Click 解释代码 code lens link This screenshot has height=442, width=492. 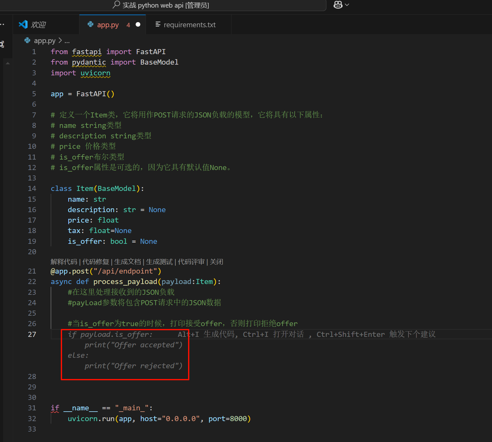point(64,262)
